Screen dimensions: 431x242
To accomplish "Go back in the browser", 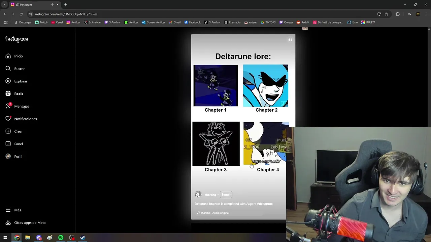I will [x=5, y=14].
